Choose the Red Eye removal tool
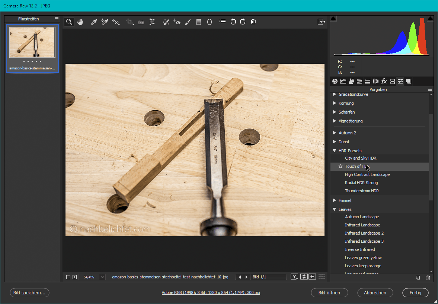The height and width of the screenshot is (304, 438). point(177,22)
